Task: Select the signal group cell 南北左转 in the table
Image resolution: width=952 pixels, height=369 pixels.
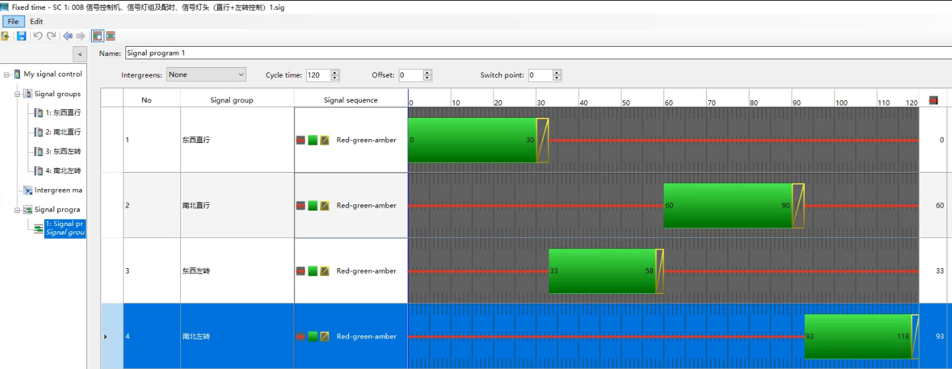Action: pyautogui.click(x=237, y=336)
